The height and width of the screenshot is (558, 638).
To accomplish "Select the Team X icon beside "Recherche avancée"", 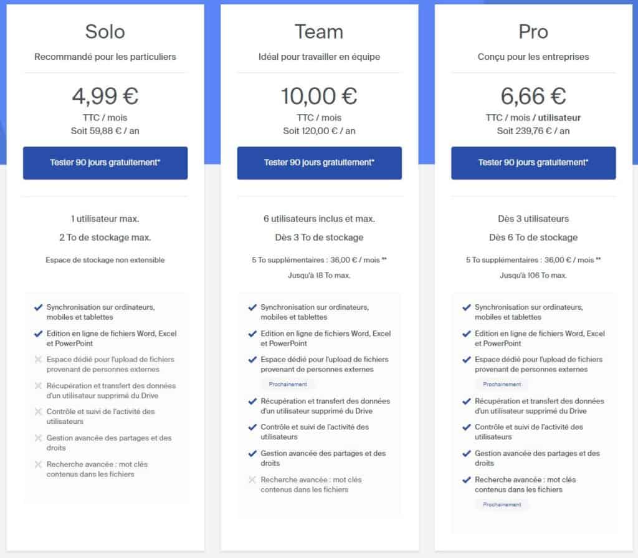I will (x=252, y=480).
